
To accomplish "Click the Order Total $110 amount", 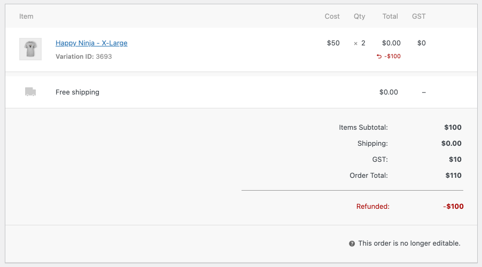I will [x=453, y=175].
